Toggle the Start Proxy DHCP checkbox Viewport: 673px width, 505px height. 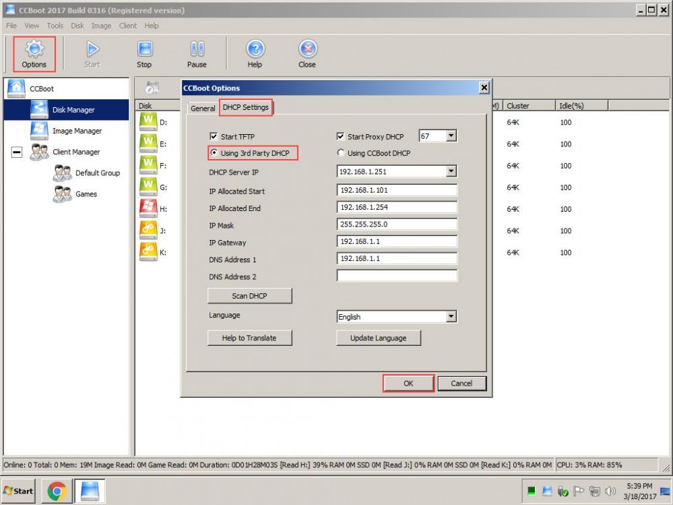[x=340, y=137]
